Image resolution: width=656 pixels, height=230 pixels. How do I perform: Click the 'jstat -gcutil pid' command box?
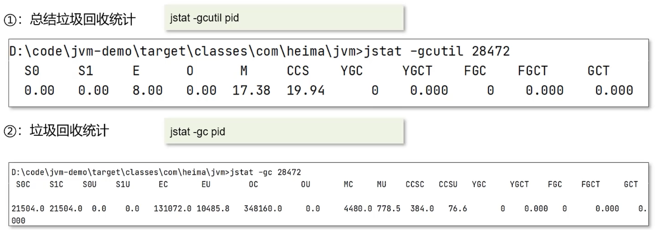click(x=283, y=18)
